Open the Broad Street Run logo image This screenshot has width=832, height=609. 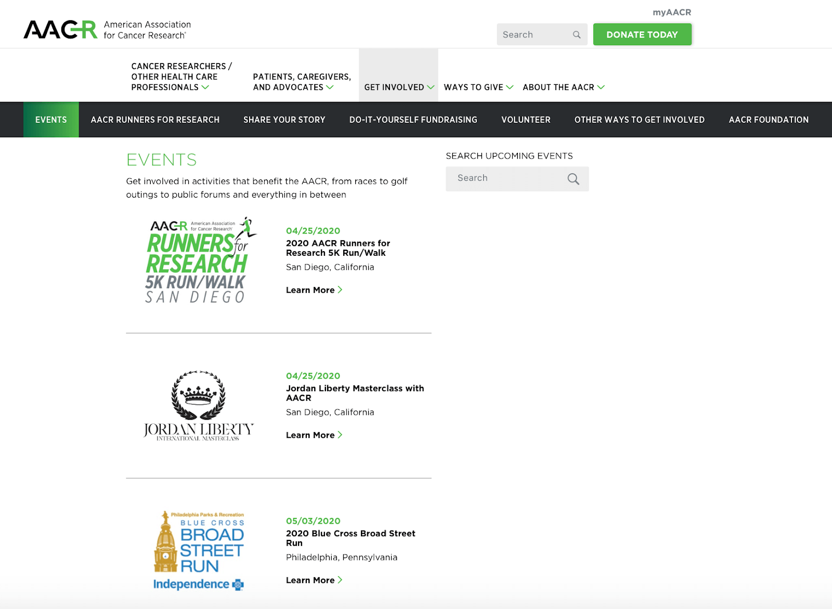pyautogui.click(x=199, y=551)
